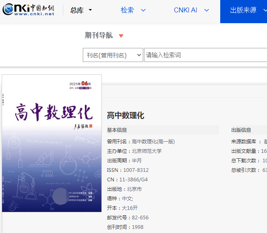Image resolution: width=267 pixels, height=233 pixels.
Task: Click the CNKI 中国知网 logo
Action: (29, 10)
